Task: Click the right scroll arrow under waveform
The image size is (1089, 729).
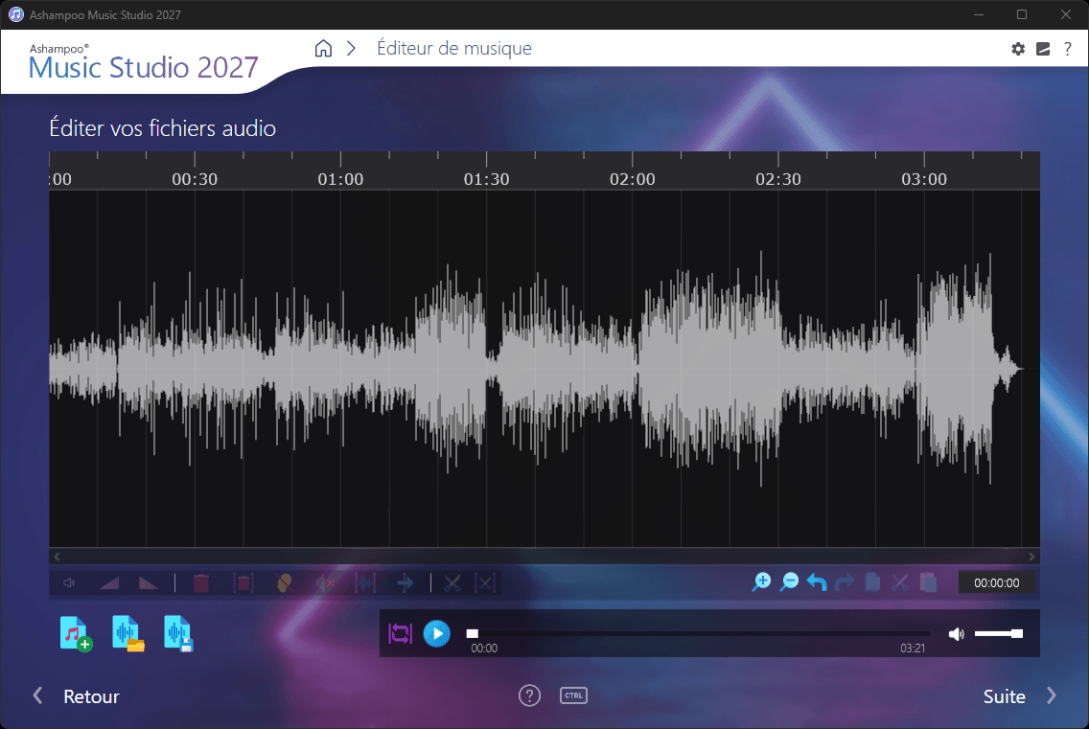Action: 1031,557
